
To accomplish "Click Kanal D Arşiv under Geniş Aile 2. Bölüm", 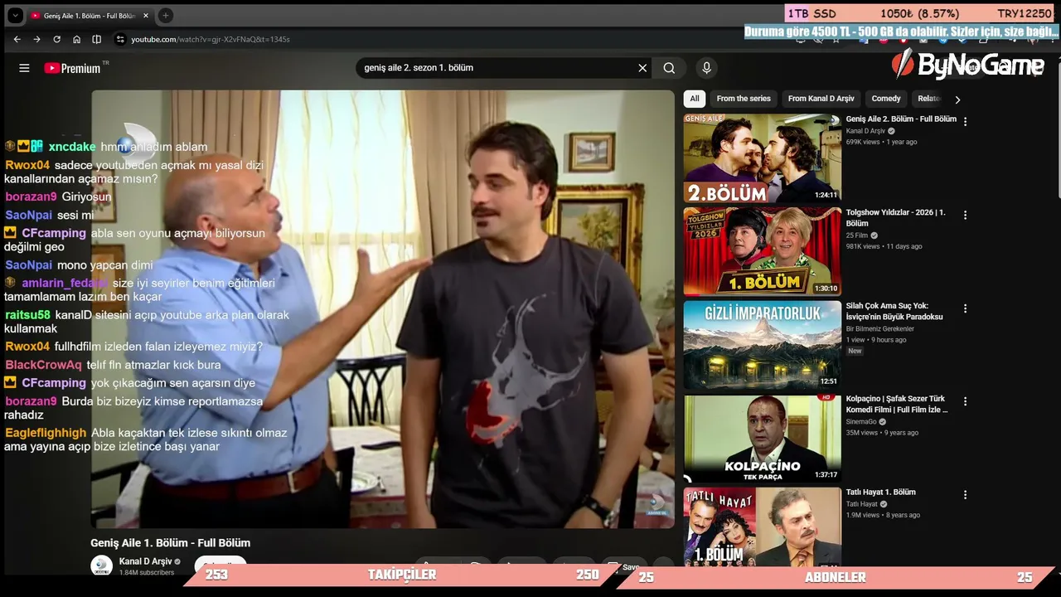I will [866, 131].
